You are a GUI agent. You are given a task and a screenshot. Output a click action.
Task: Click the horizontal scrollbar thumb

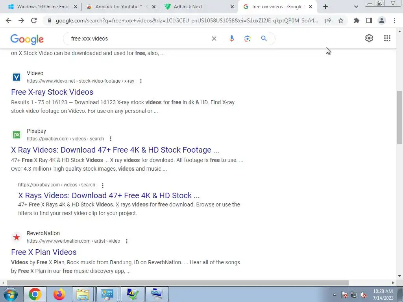click(177, 283)
